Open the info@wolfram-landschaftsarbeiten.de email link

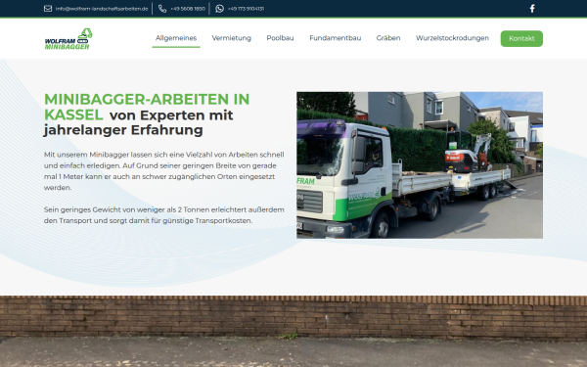click(102, 9)
